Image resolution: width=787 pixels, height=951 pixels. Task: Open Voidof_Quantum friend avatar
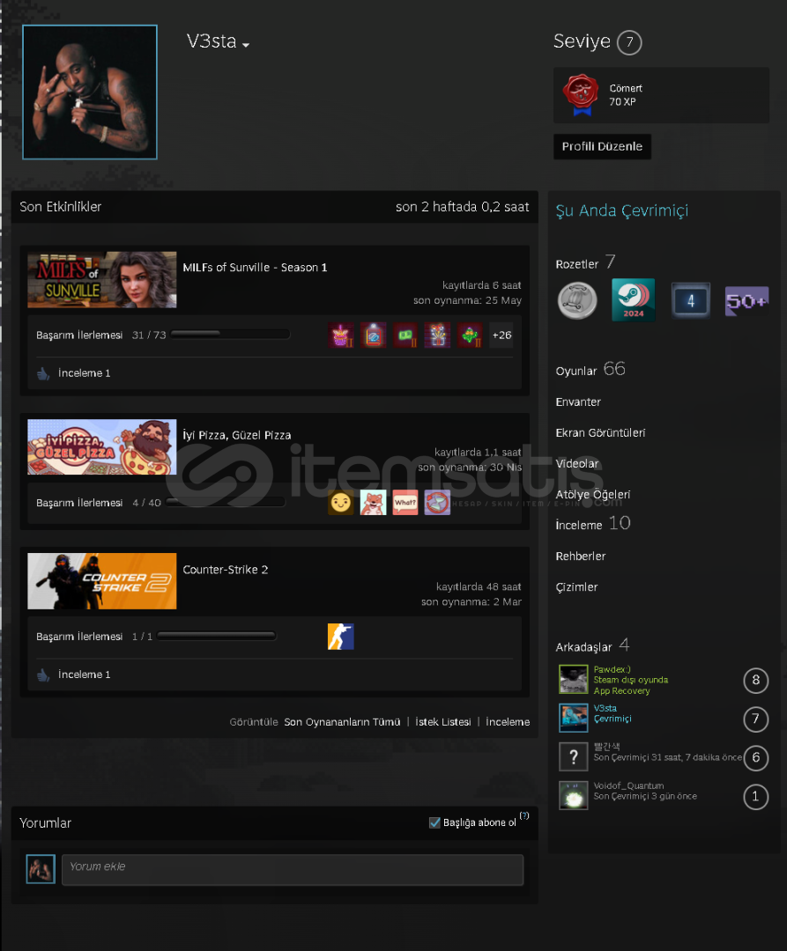pos(574,796)
